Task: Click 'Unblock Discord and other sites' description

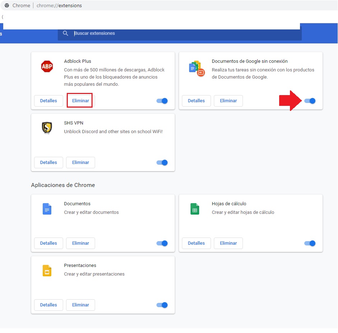Action: pos(113,131)
